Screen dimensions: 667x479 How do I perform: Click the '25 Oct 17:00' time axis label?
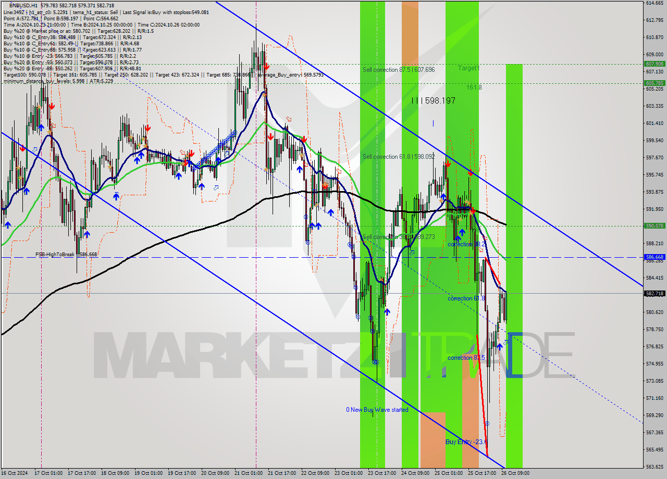click(x=482, y=473)
